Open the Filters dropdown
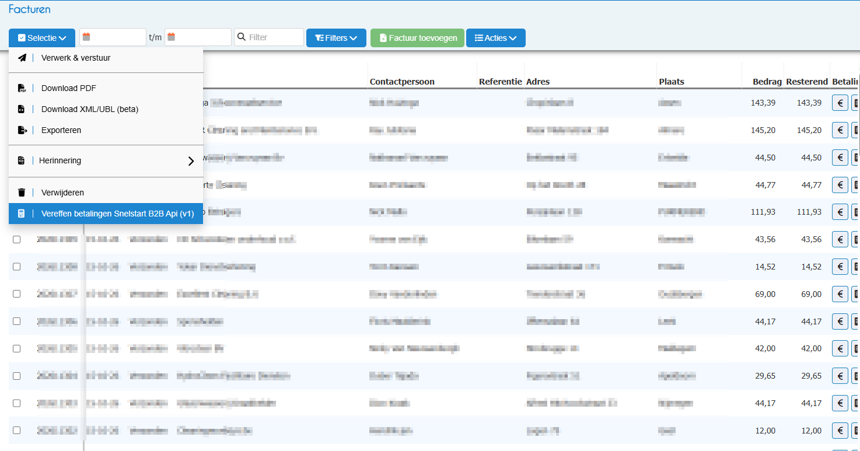 pos(336,38)
